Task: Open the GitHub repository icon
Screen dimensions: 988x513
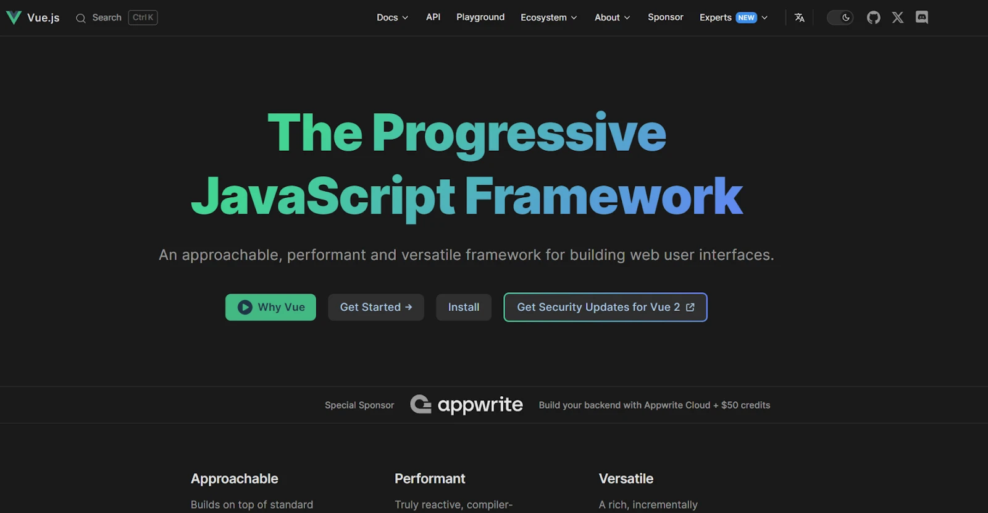Action: click(873, 17)
